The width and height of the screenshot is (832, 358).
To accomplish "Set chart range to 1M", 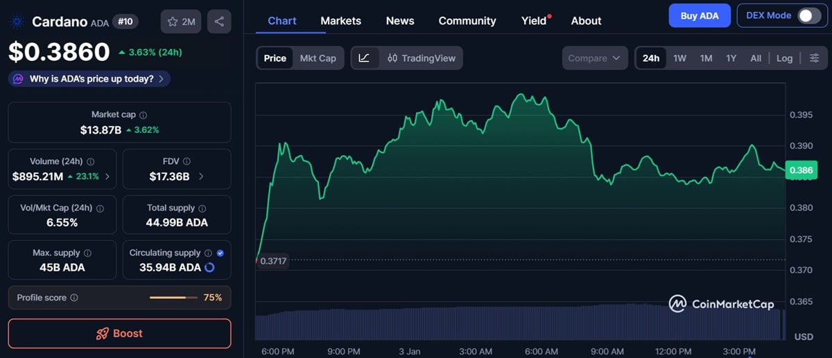I will (706, 58).
